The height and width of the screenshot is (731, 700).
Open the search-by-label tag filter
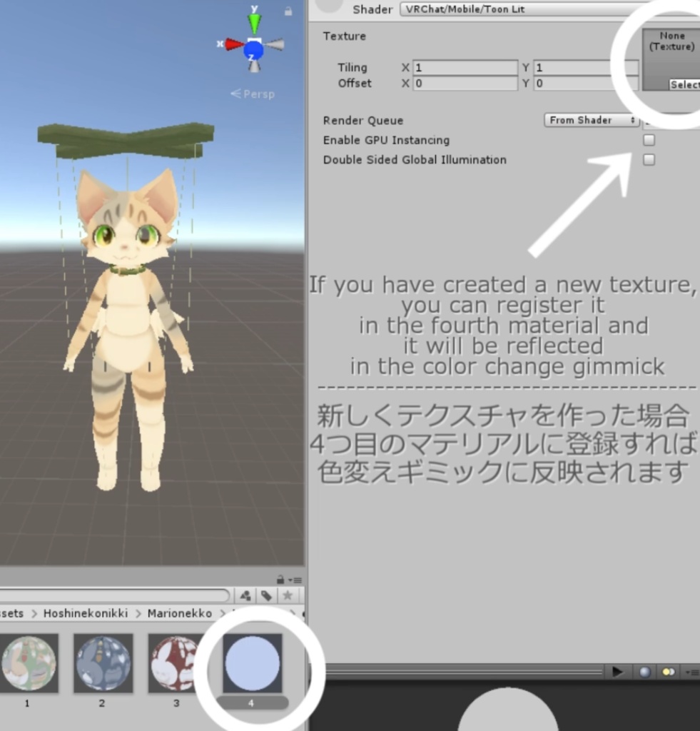pos(264,596)
